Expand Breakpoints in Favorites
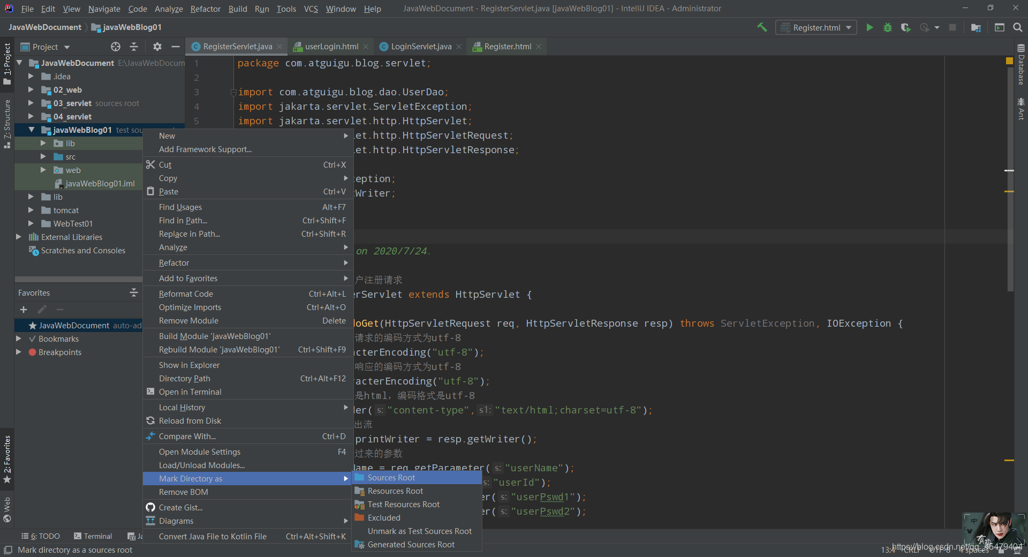This screenshot has height=557, width=1028. coord(18,352)
